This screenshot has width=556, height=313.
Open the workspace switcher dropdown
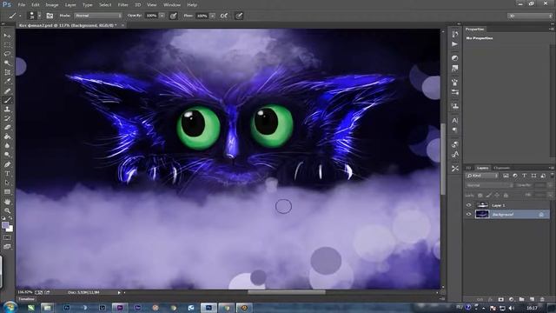pos(530,16)
